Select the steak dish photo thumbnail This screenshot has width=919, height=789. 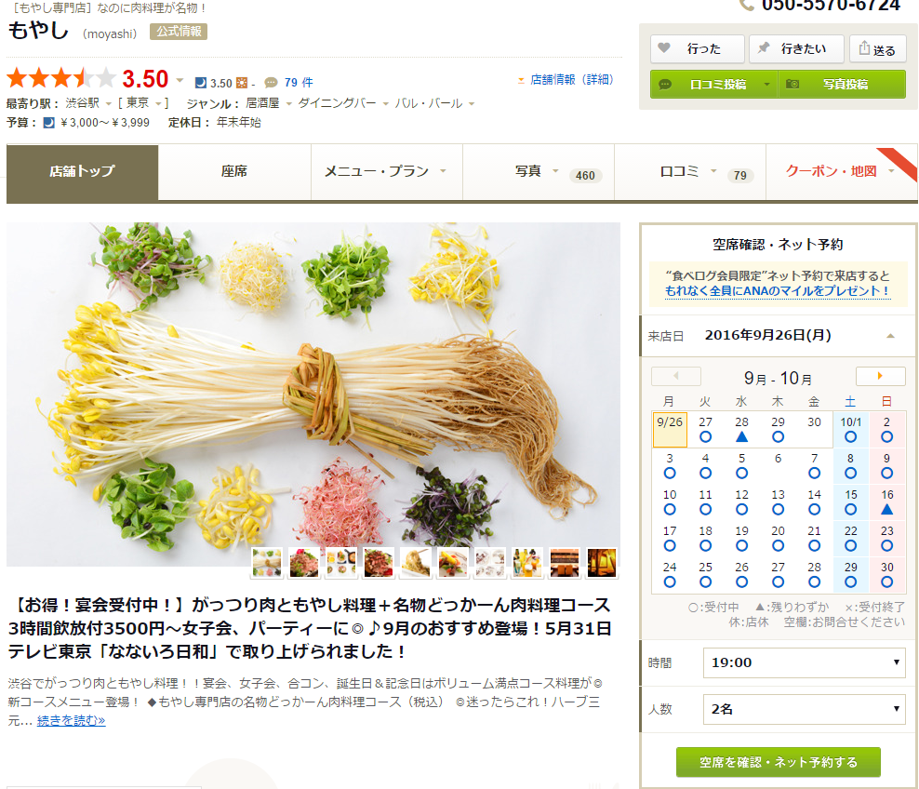tap(378, 563)
